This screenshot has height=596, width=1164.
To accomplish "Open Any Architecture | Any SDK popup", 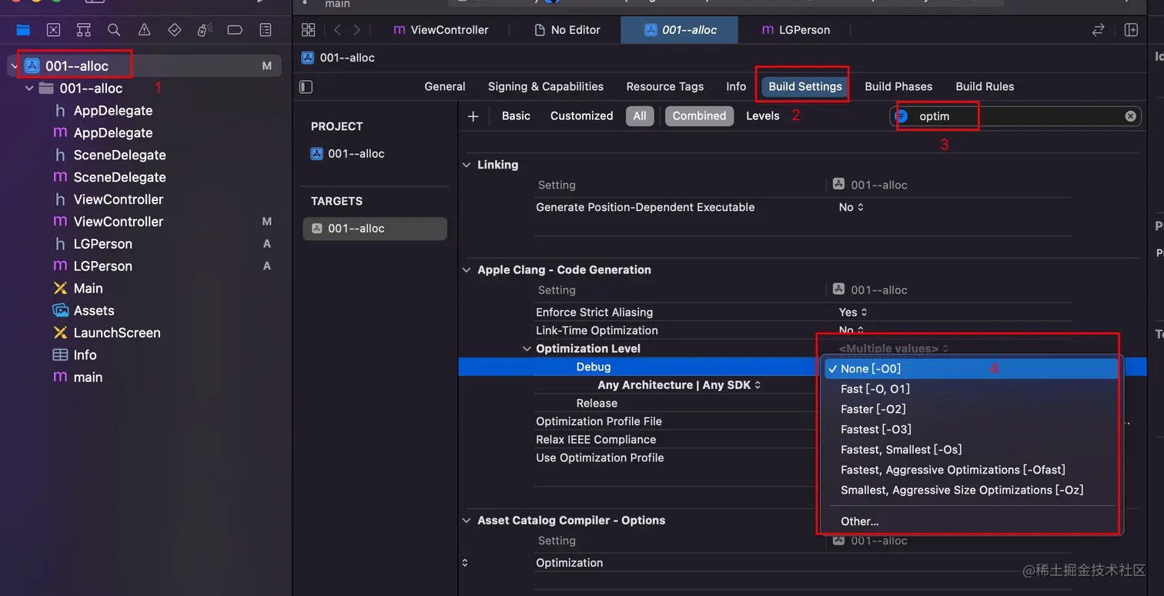I will point(679,385).
